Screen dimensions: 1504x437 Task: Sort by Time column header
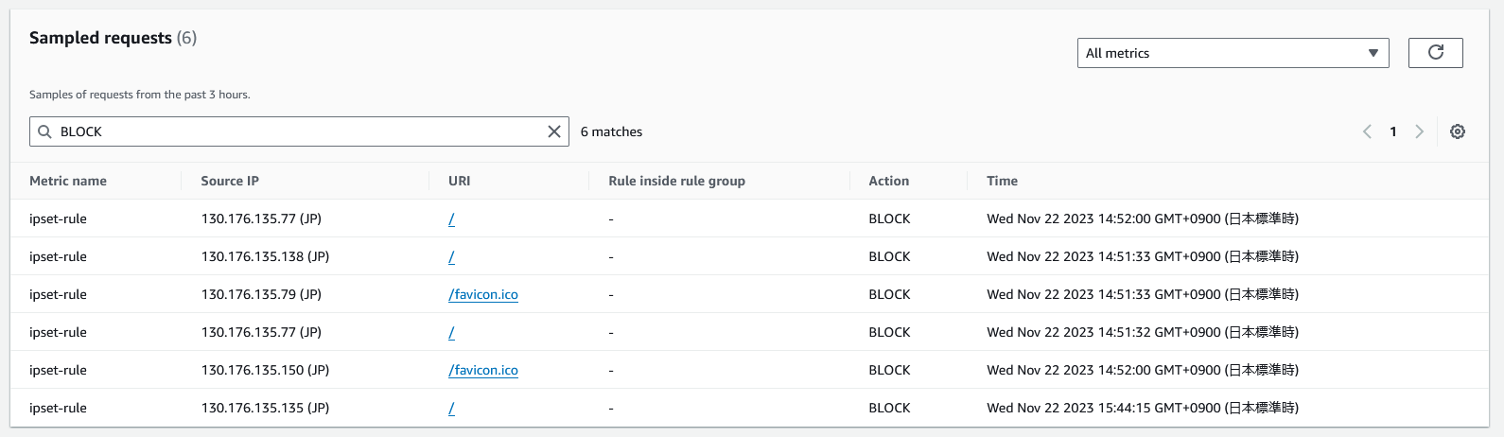pyautogui.click(x=1002, y=181)
